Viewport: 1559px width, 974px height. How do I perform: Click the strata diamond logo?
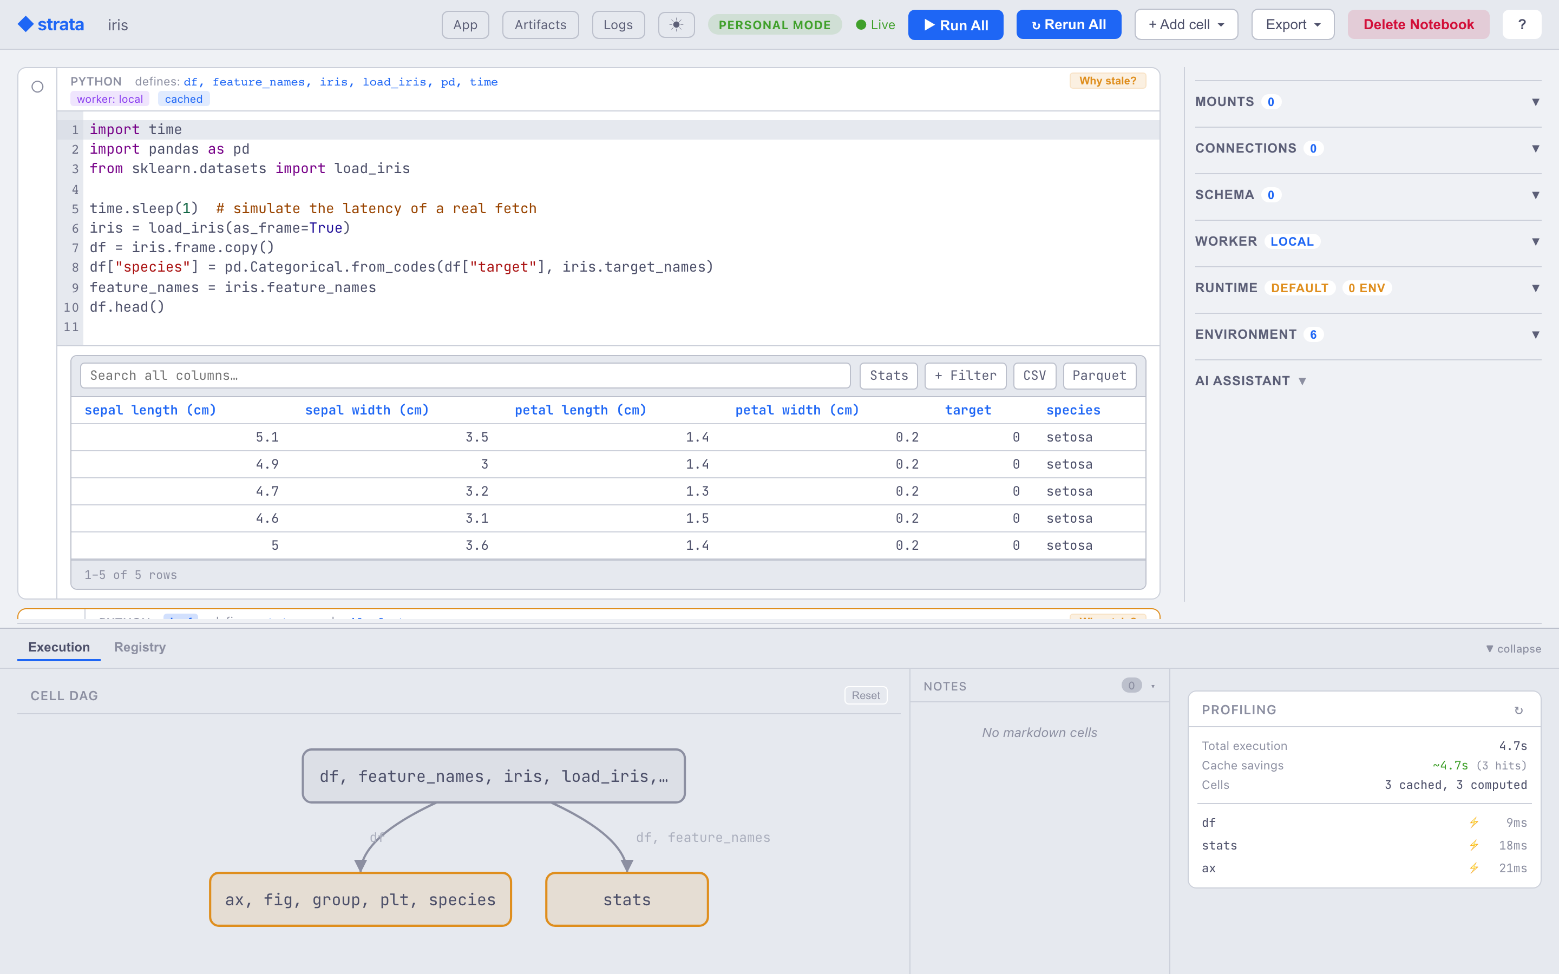pyautogui.click(x=25, y=24)
